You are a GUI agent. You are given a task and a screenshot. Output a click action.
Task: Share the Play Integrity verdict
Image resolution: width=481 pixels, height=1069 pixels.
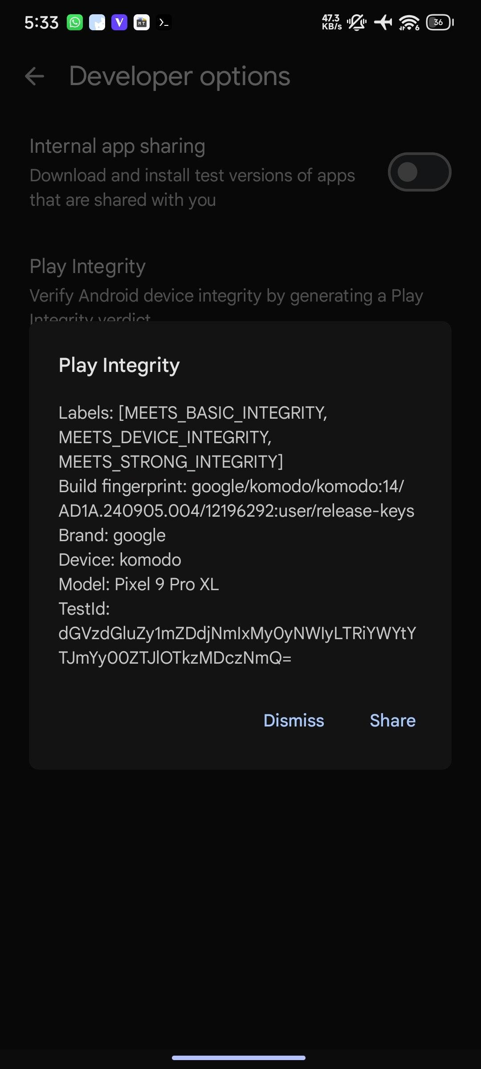pos(392,721)
